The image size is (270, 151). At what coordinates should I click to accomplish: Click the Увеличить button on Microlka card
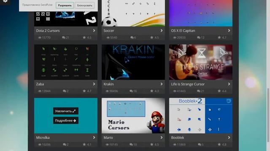click(66, 111)
